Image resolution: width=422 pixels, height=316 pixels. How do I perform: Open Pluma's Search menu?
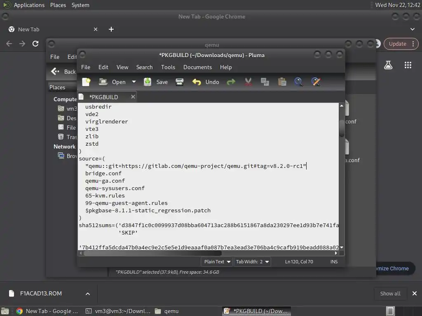144,67
